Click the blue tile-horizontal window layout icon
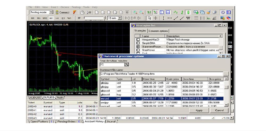 (168, 12)
